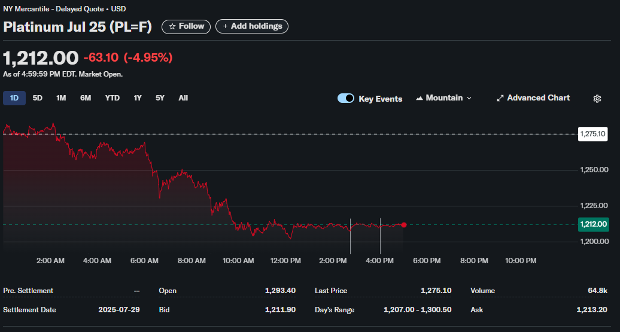Viewport: 620px width, 332px height.
Task: Click the 10:00 PM axis label
Action: tap(521, 261)
